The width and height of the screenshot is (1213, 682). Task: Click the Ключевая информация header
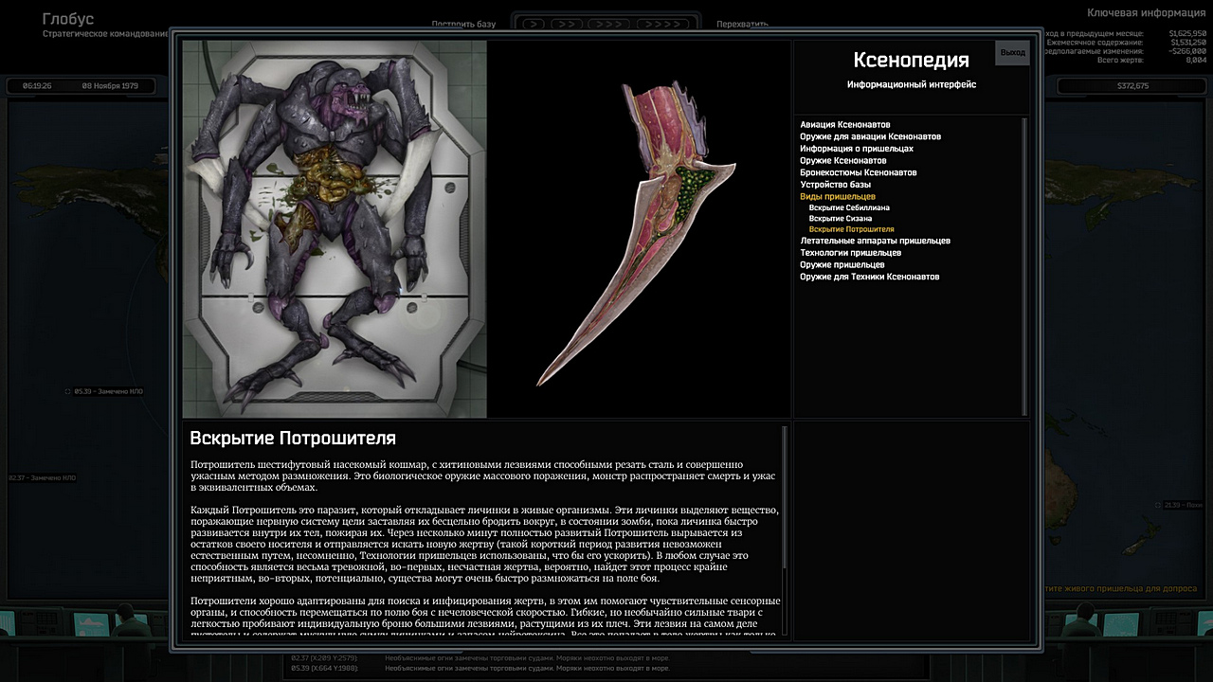coord(1147,12)
